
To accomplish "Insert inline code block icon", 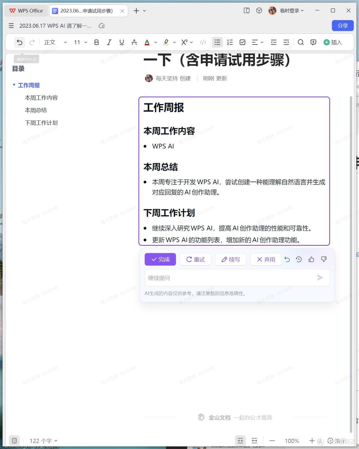I will pos(203,42).
